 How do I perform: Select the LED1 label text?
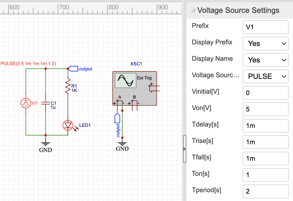click(x=85, y=125)
